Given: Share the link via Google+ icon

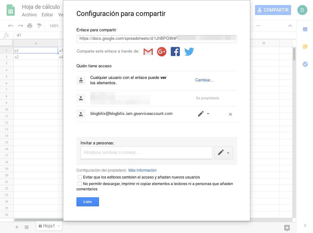Looking at the screenshot, I should 162,52.
